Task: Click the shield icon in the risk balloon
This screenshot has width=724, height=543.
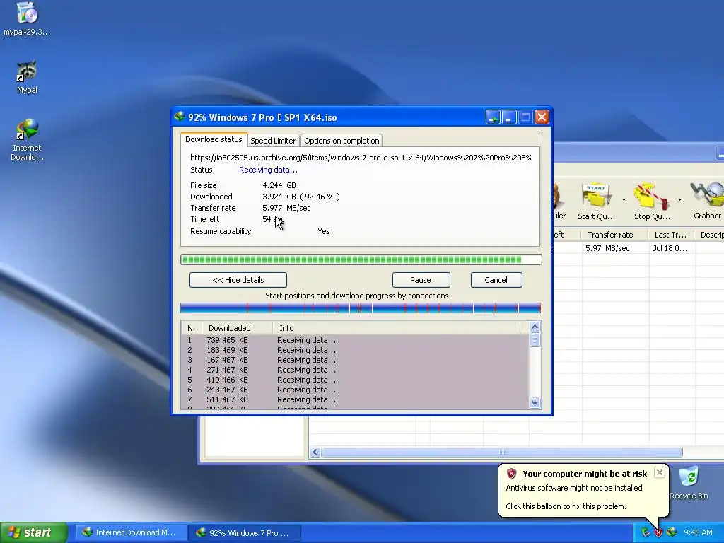Action: pyautogui.click(x=512, y=473)
